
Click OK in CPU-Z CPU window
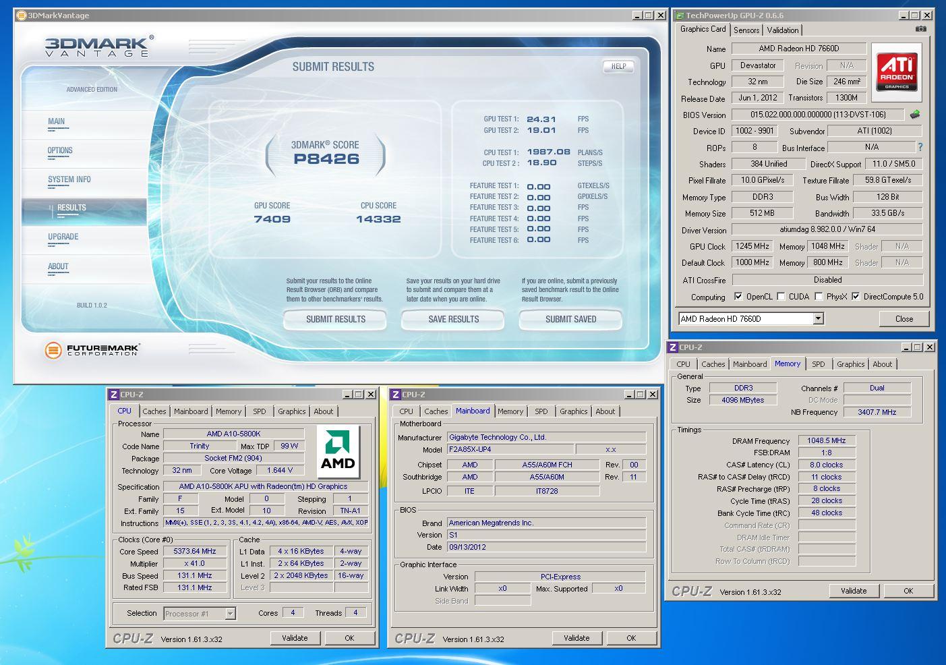(x=349, y=638)
